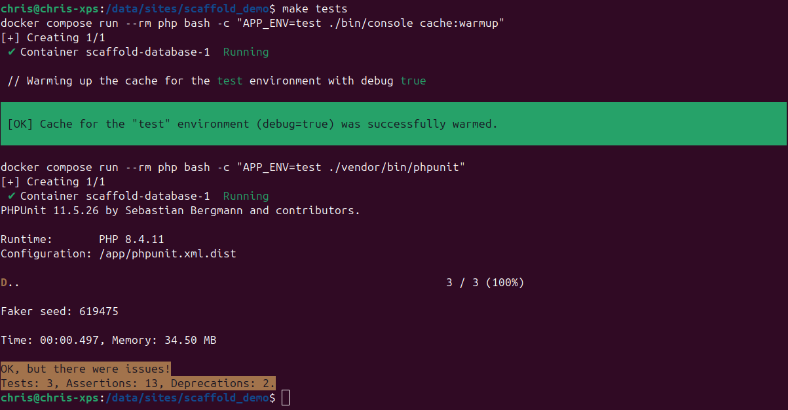Click the green checkmark under the phpunit command
The image size is (788, 410).
click(11, 196)
